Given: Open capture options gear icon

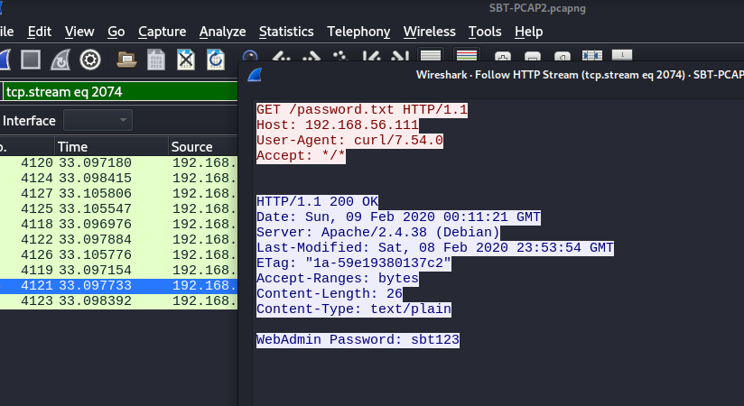Looking at the screenshot, I should [90, 60].
